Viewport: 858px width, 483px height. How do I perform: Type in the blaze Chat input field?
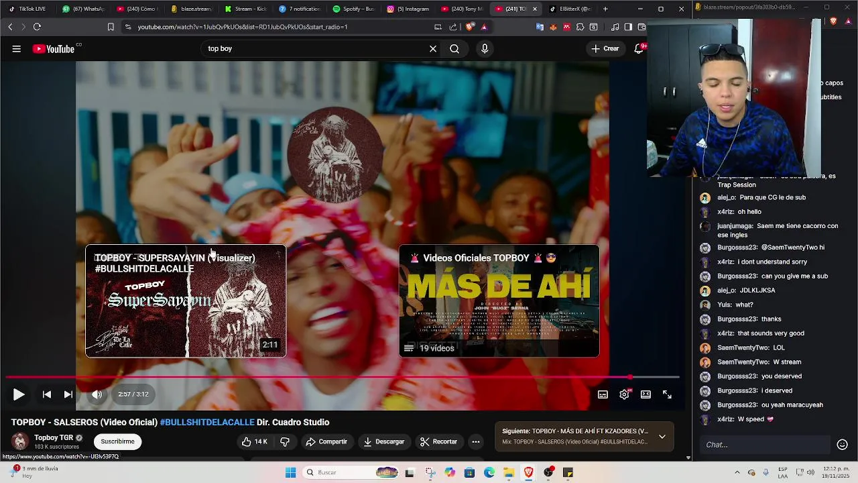click(x=764, y=444)
